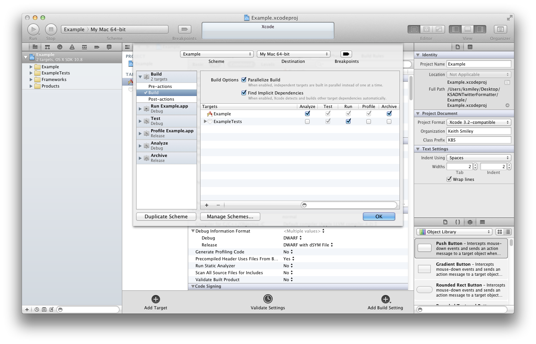Click the Stop button in the toolbar
This screenshot has width=536, height=344.
(x=51, y=29)
